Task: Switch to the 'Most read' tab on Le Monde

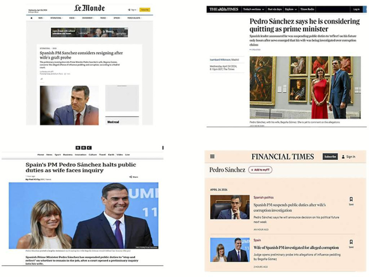Action: (x=113, y=122)
